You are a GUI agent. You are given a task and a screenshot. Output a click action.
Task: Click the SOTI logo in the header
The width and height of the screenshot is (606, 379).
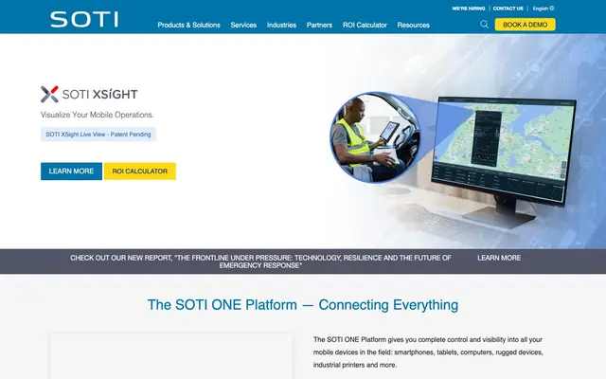click(84, 19)
